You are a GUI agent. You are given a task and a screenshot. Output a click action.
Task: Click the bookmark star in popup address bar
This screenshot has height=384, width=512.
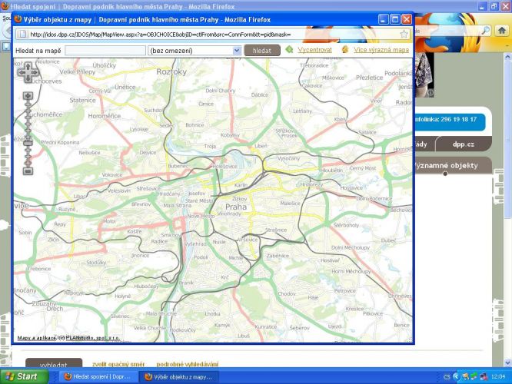click(404, 34)
